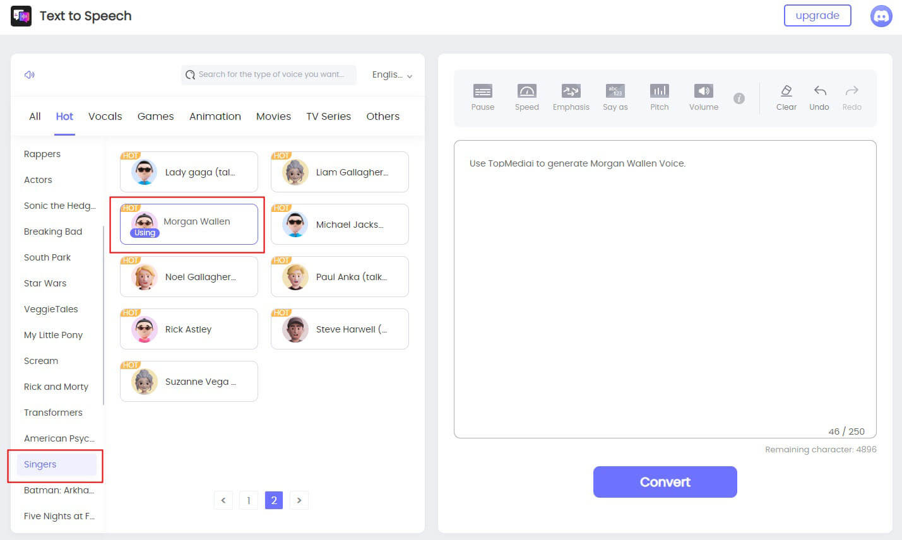Click the info icon beside Volume
This screenshot has width=902, height=540.
[739, 98]
